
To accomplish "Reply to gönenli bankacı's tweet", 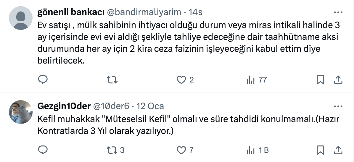I will pos(43,80).
